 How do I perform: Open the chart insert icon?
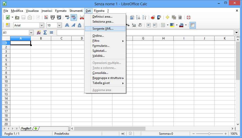[153, 17]
